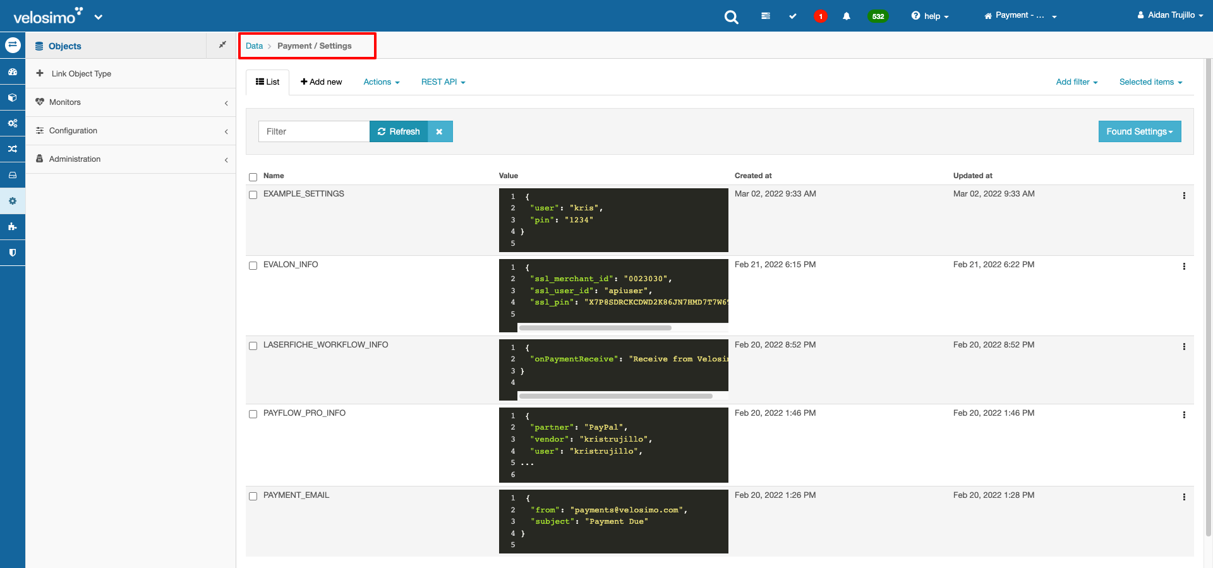Viewport: 1213px width, 568px height.
Task: Click the Value column header
Action: point(509,176)
